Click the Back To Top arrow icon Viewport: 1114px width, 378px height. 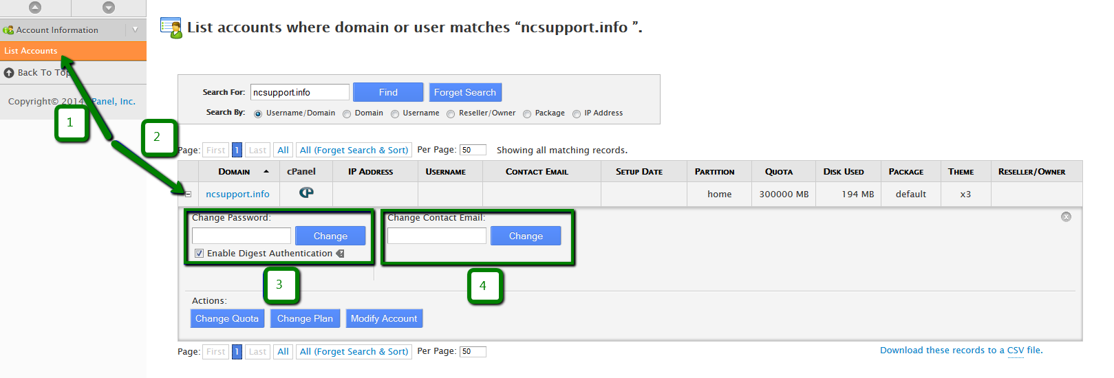click(x=9, y=73)
